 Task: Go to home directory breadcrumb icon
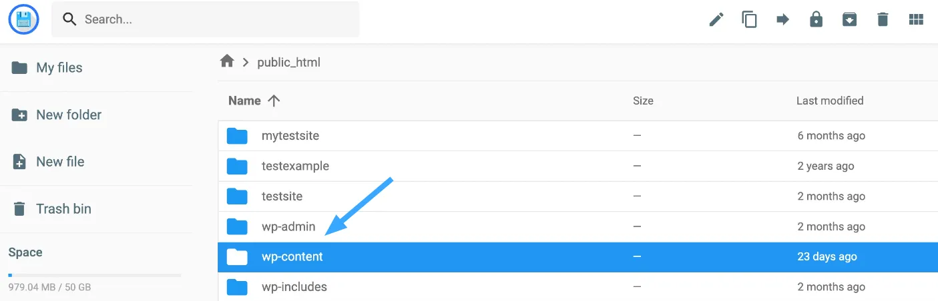(227, 61)
